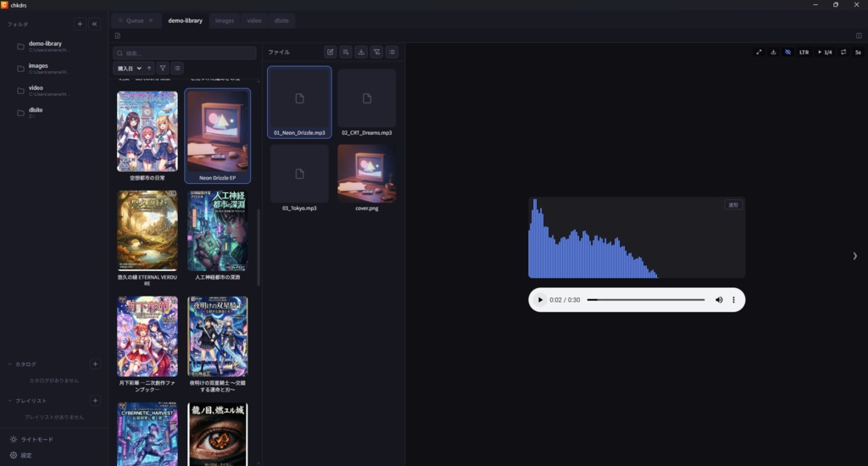
Task: Click the edit icon in the ファイル panel
Action: 331,52
